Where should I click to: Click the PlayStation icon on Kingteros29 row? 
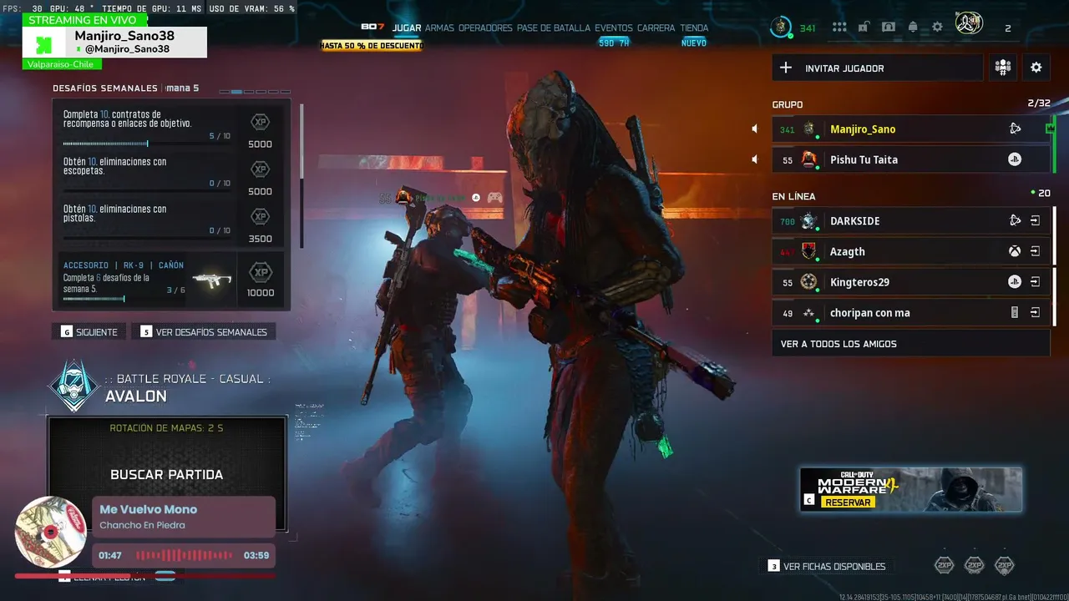1015,282
